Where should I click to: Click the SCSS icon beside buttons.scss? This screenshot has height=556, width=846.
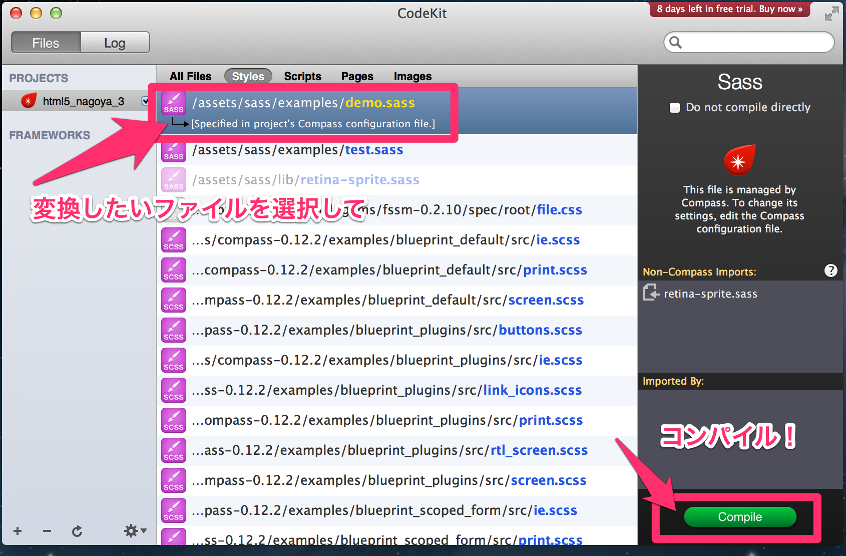(173, 330)
